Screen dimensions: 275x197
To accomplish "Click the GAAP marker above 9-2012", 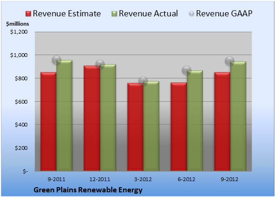I will coord(230,61).
